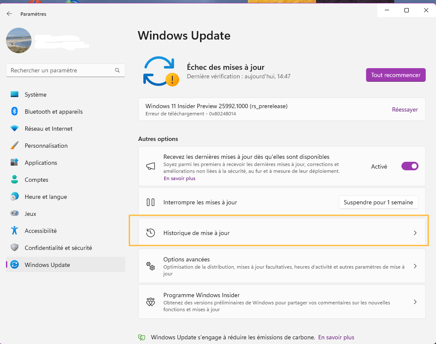Click the green leaf carbon icon
Viewport: 436px width, 344px height.
(142, 337)
